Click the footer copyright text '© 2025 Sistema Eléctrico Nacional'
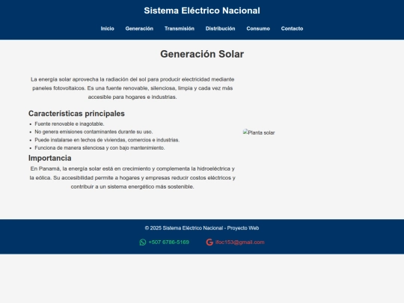The width and height of the screenshot is (404, 303). point(202,228)
